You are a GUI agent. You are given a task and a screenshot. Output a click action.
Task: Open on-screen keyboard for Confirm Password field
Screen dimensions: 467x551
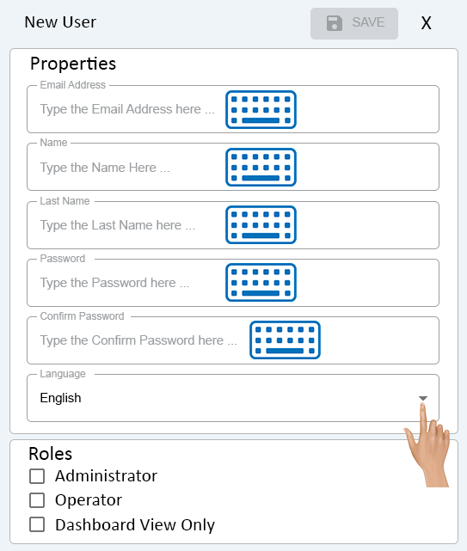pyautogui.click(x=285, y=340)
